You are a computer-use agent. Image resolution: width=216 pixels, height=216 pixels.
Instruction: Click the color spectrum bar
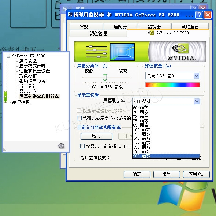[x=172, y=85]
